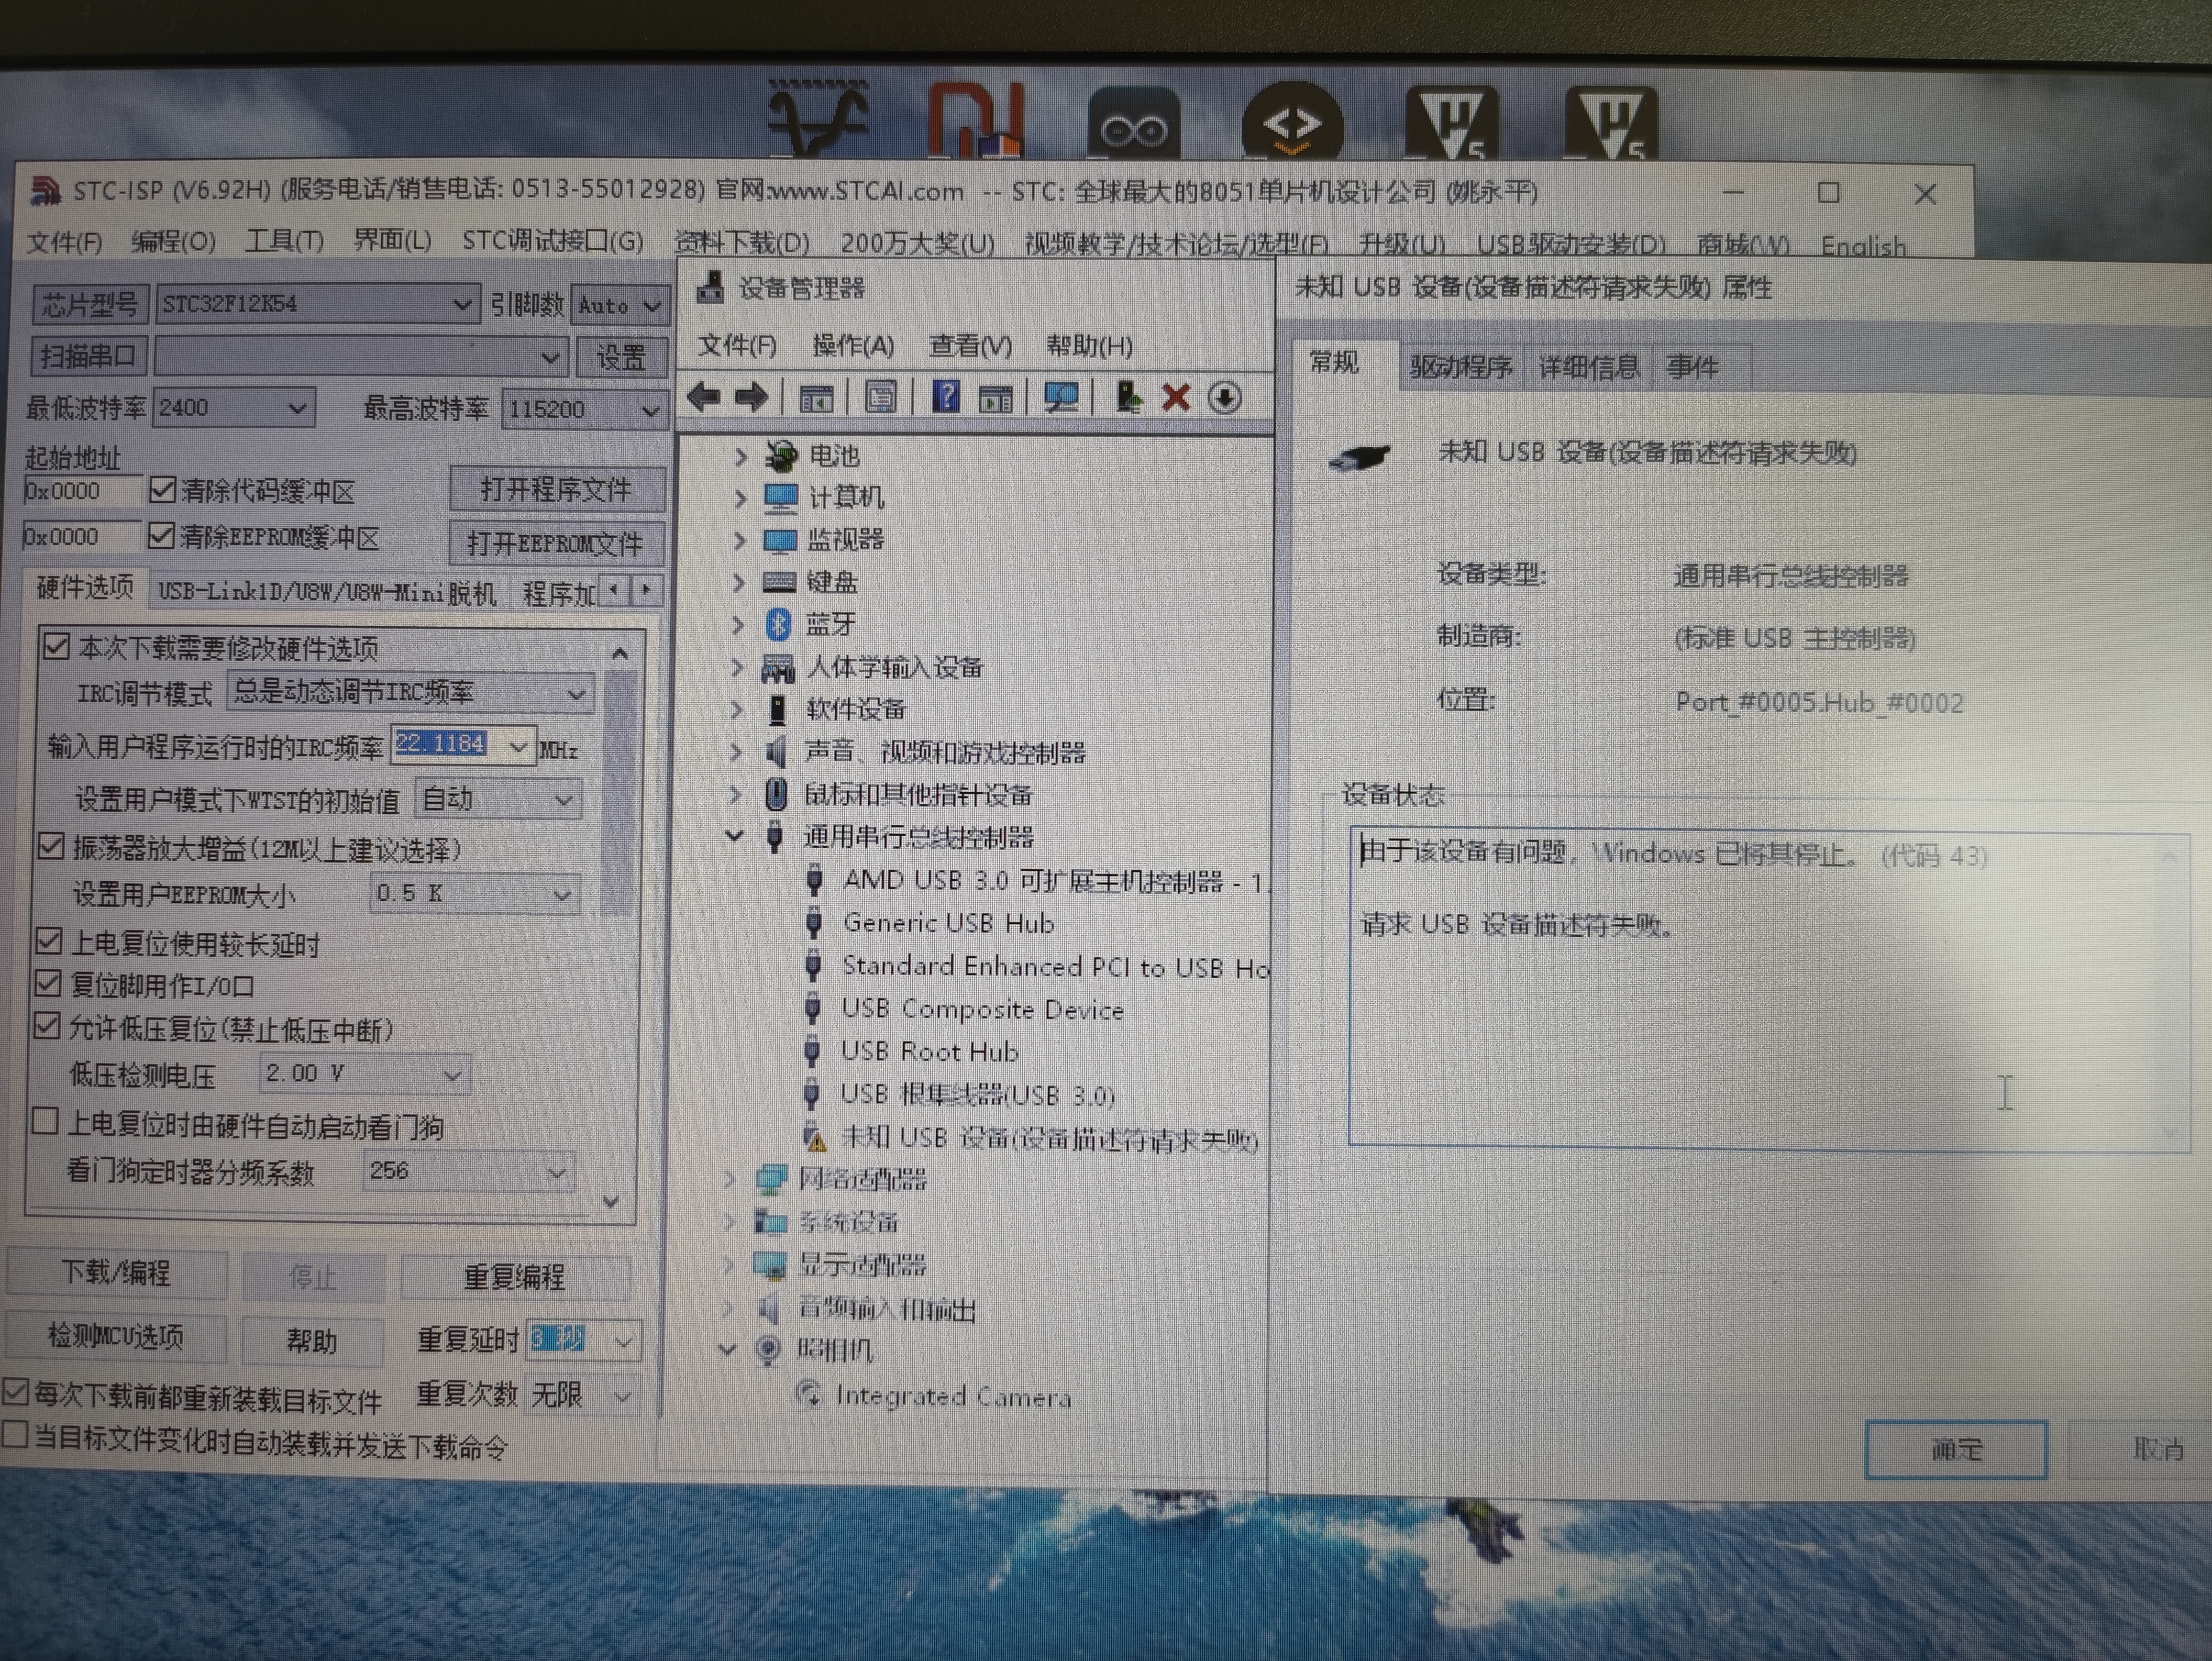Toggle 上电复位使用较长延时 checkbox
This screenshot has width=2212, height=1661.
(49, 941)
